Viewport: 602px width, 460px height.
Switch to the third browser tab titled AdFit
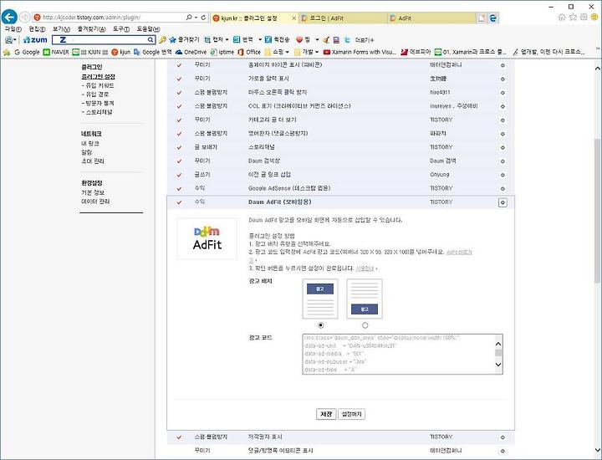point(431,18)
